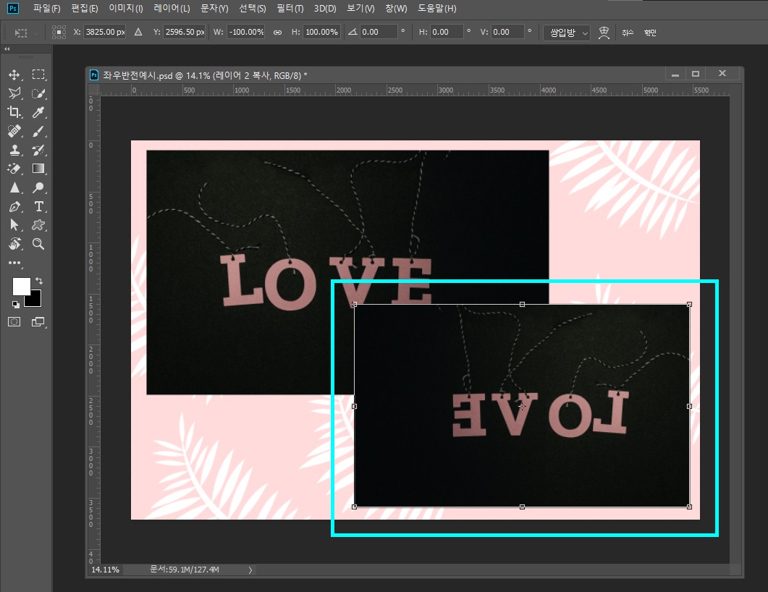Viewport: 768px width, 592px height.
Task: Switch to warp mode icon
Action: [x=604, y=33]
